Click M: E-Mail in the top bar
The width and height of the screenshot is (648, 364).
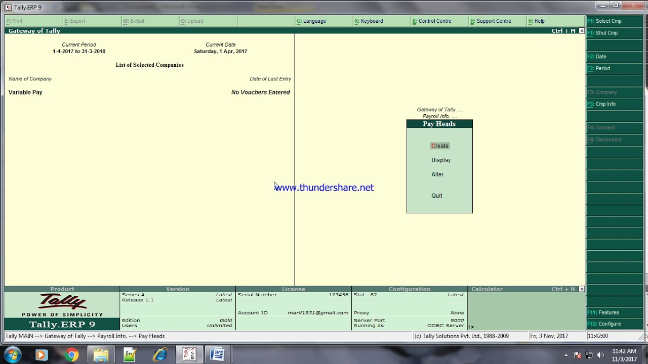pyautogui.click(x=150, y=21)
